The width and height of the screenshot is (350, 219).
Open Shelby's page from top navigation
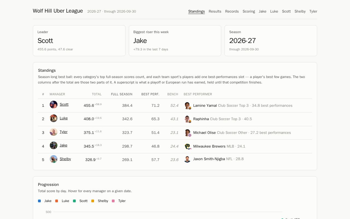tap(300, 11)
